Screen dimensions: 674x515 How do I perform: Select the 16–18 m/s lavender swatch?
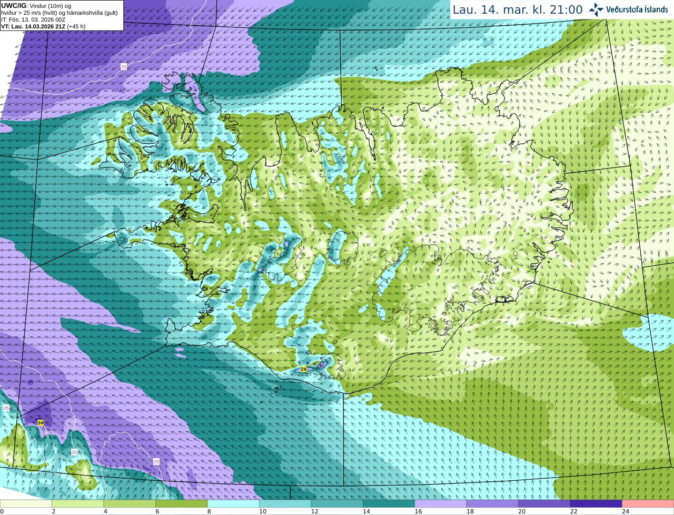tap(441, 503)
